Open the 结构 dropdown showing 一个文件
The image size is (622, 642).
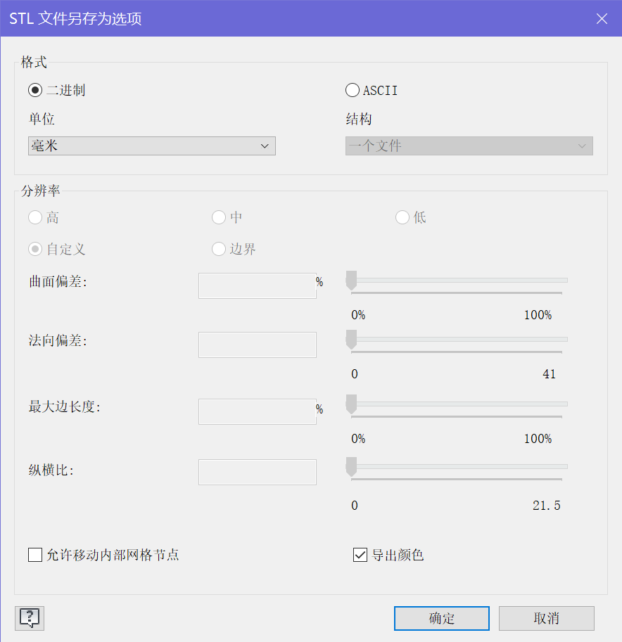point(469,146)
